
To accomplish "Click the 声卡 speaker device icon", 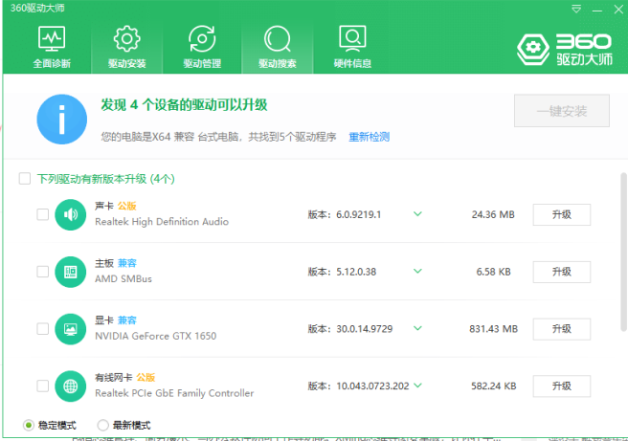I will (70, 214).
